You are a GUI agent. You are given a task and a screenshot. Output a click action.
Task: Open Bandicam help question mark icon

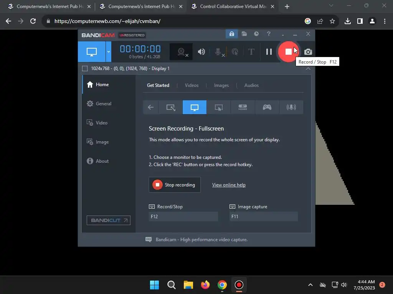pyautogui.click(x=268, y=34)
